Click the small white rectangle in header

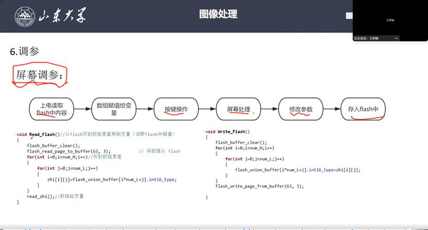(x=349, y=16)
